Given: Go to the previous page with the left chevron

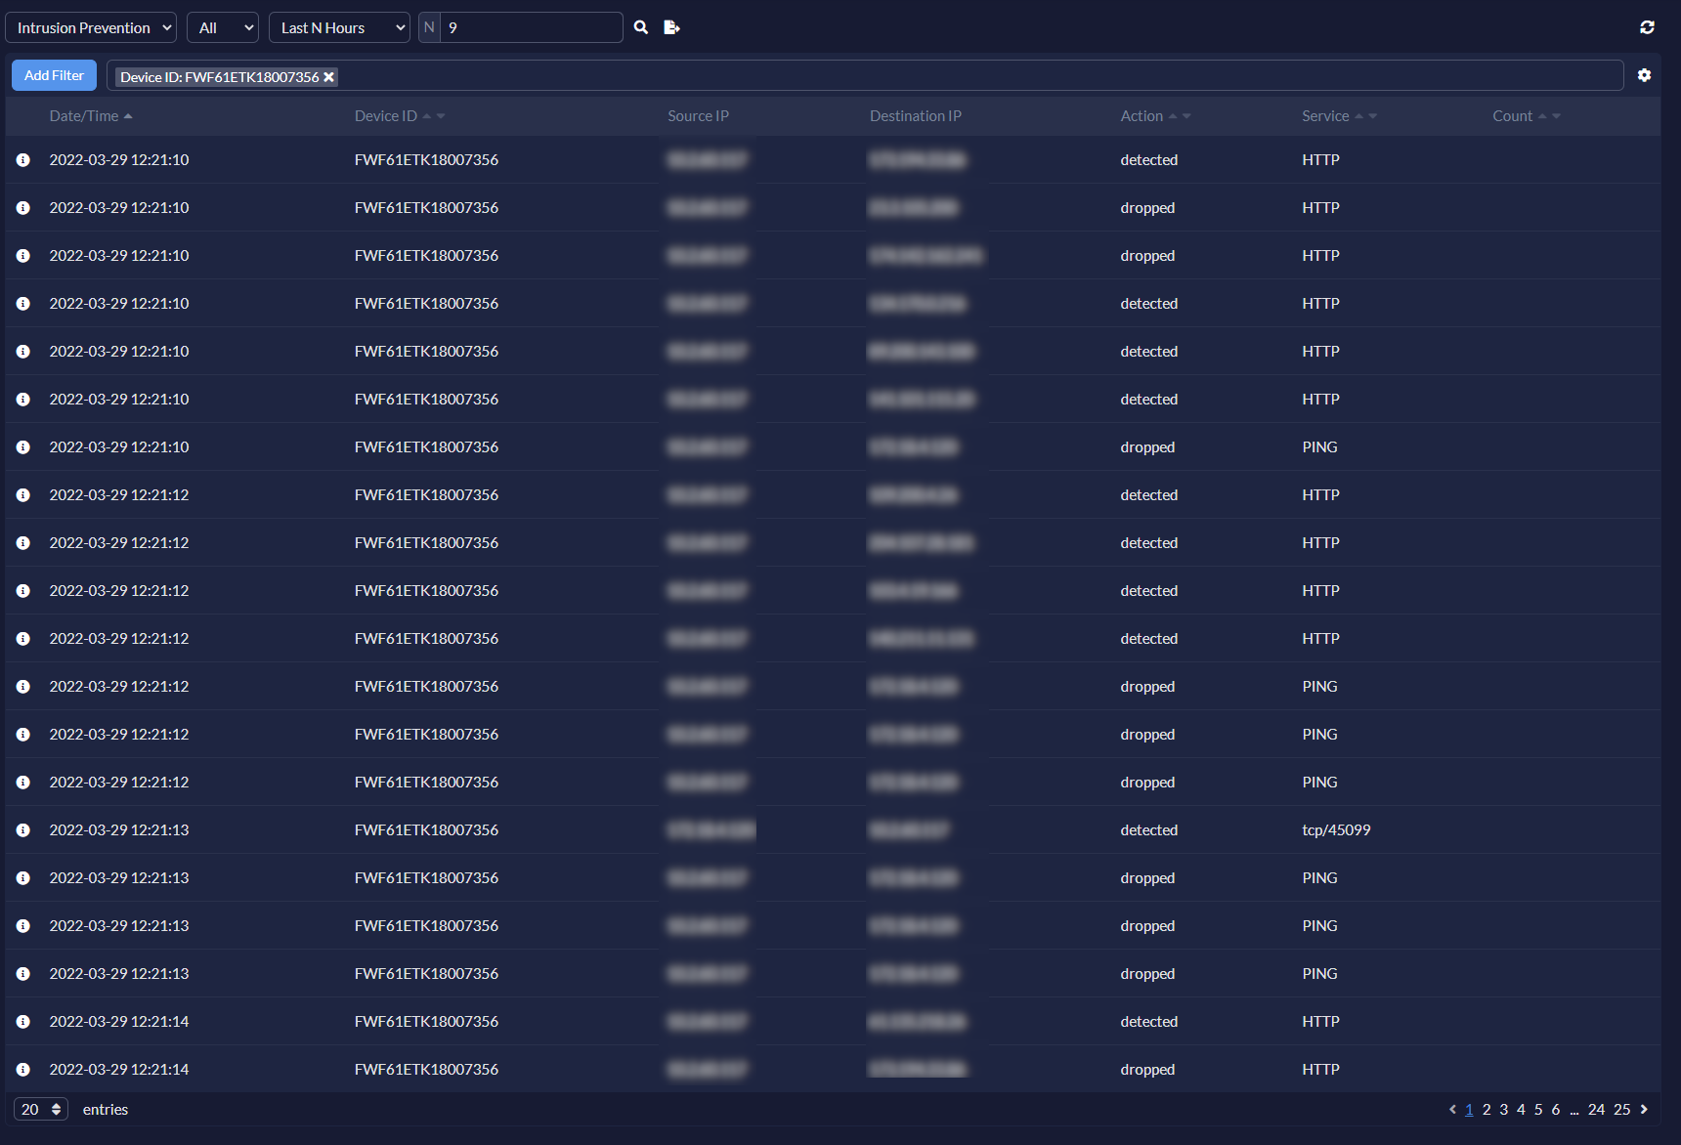Looking at the screenshot, I should (x=1452, y=1110).
